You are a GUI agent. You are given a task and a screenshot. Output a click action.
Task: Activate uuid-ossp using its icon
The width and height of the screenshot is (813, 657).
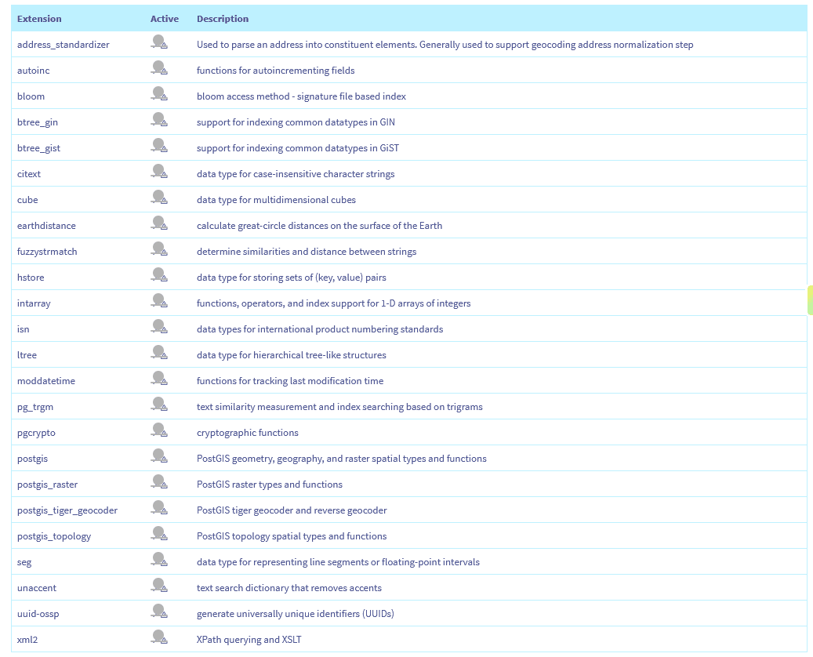159,612
